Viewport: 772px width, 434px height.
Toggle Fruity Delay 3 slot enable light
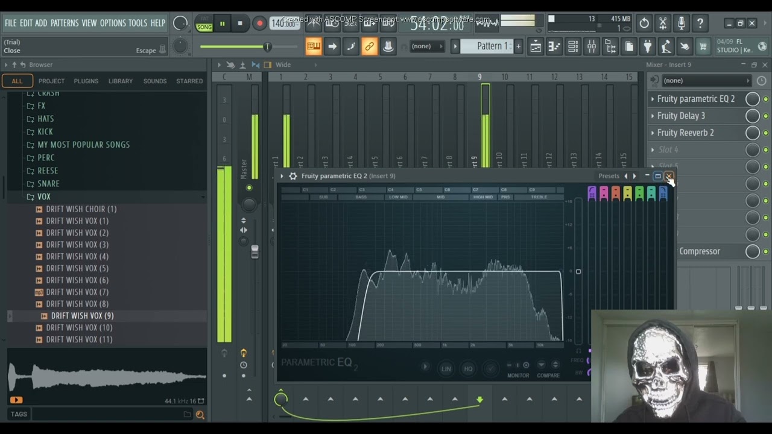[766, 116]
